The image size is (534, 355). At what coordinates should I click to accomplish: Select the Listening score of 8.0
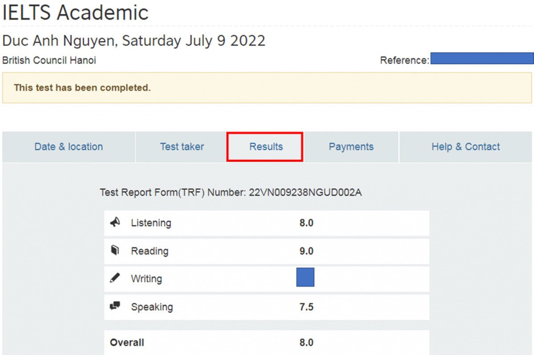(306, 223)
